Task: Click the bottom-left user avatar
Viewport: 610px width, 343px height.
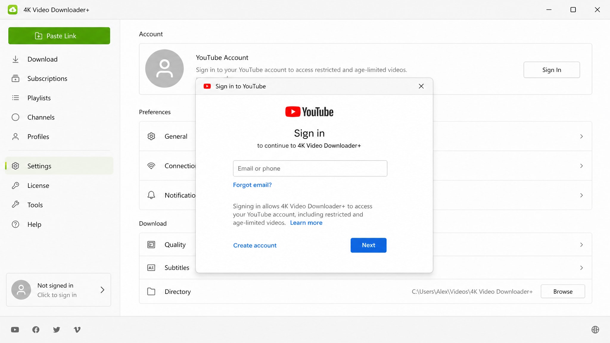Action: [21, 290]
